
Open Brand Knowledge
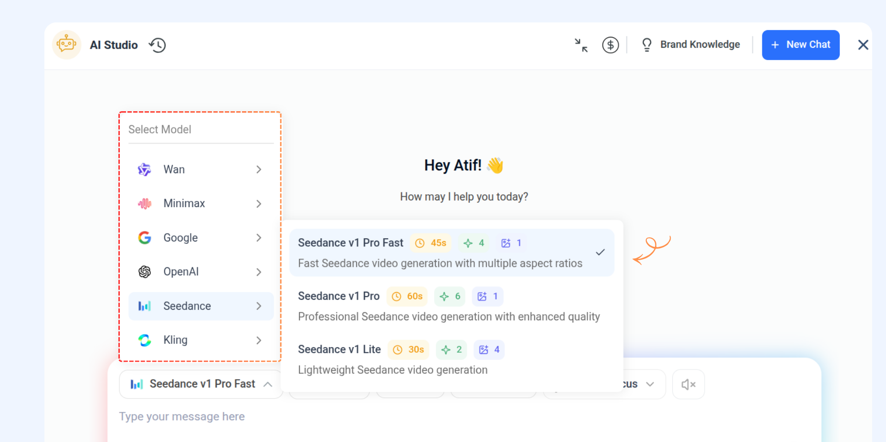click(690, 44)
